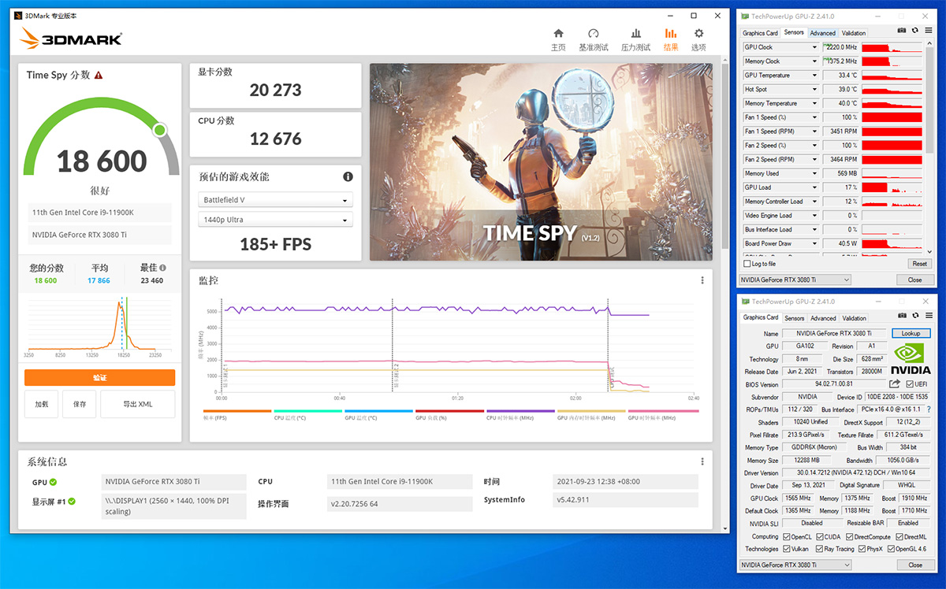Switch to GPU-Z Advanced tab

coord(822,32)
